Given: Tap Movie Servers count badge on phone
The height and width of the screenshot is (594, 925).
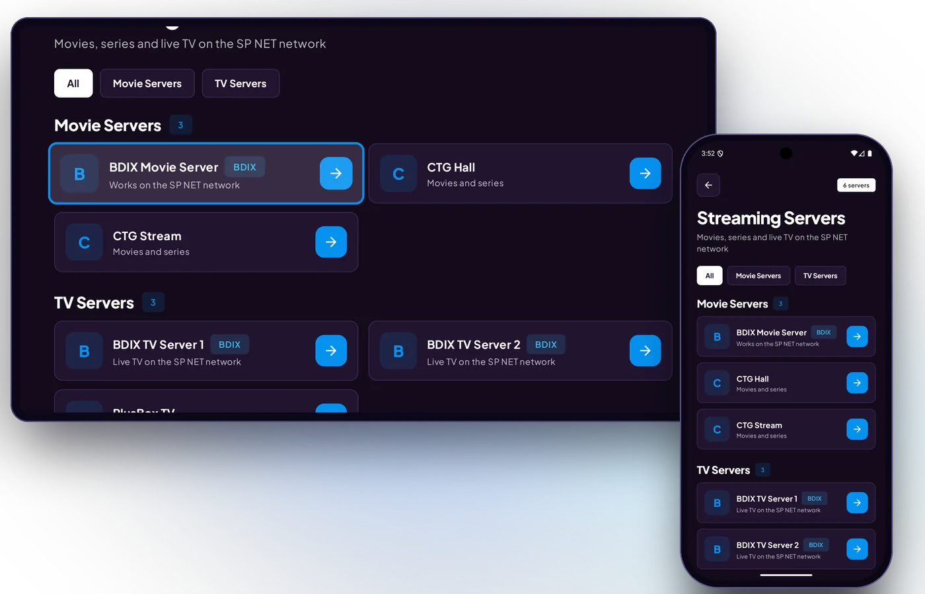Looking at the screenshot, I should pos(781,304).
